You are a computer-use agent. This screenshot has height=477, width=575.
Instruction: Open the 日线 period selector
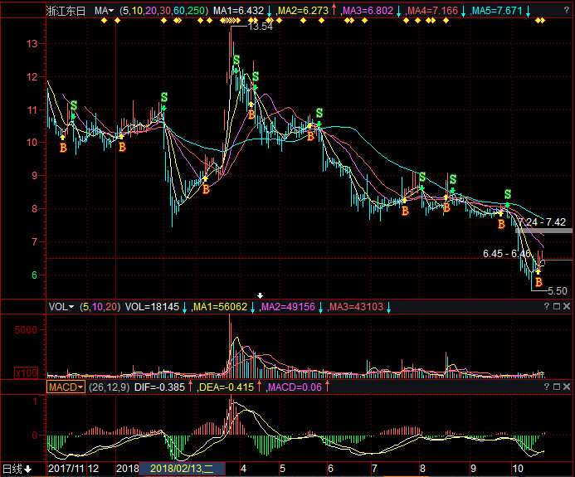17,469
